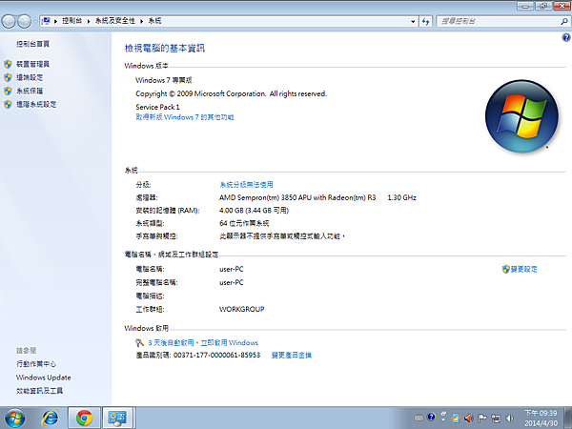The width and height of the screenshot is (572, 429).
Task: Open 行動作業中心 Action Center link
Action: coord(36,364)
